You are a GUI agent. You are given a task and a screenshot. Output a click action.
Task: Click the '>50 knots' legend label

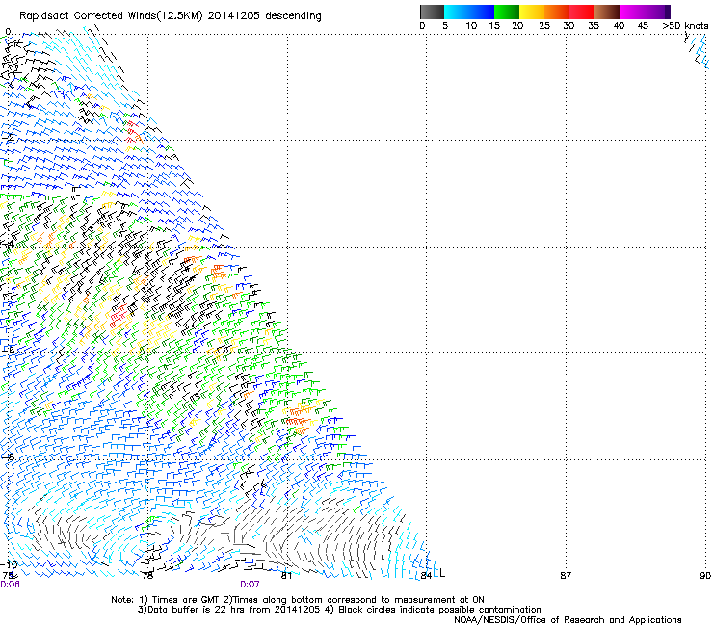685,26
